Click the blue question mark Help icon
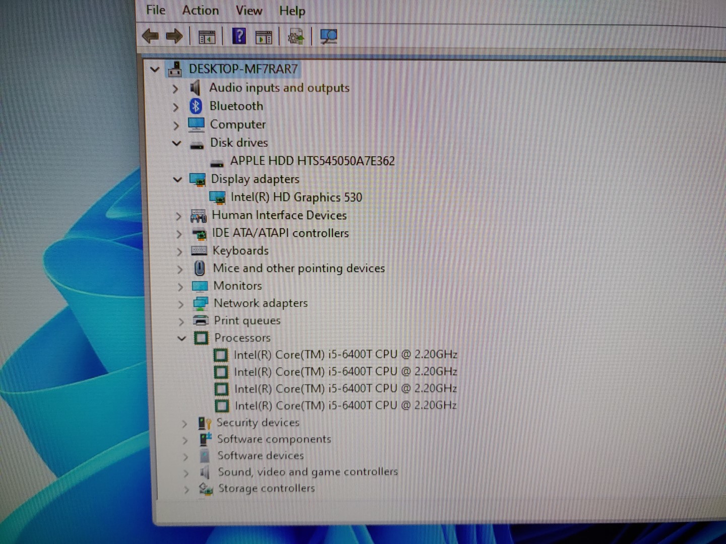 point(239,36)
